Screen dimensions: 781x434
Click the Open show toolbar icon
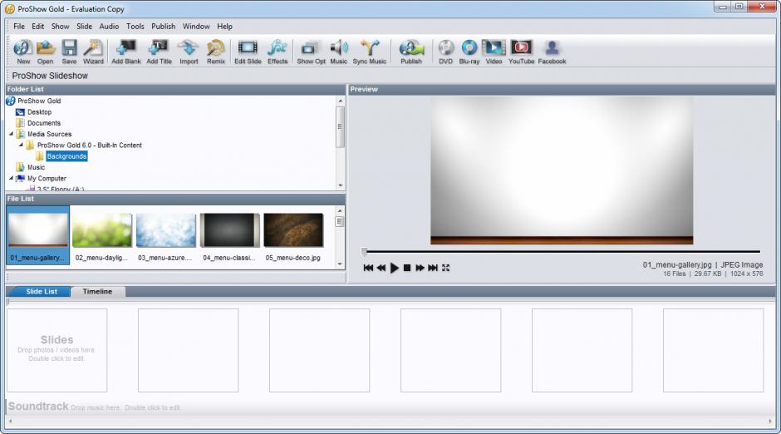(x=46, y=52)
